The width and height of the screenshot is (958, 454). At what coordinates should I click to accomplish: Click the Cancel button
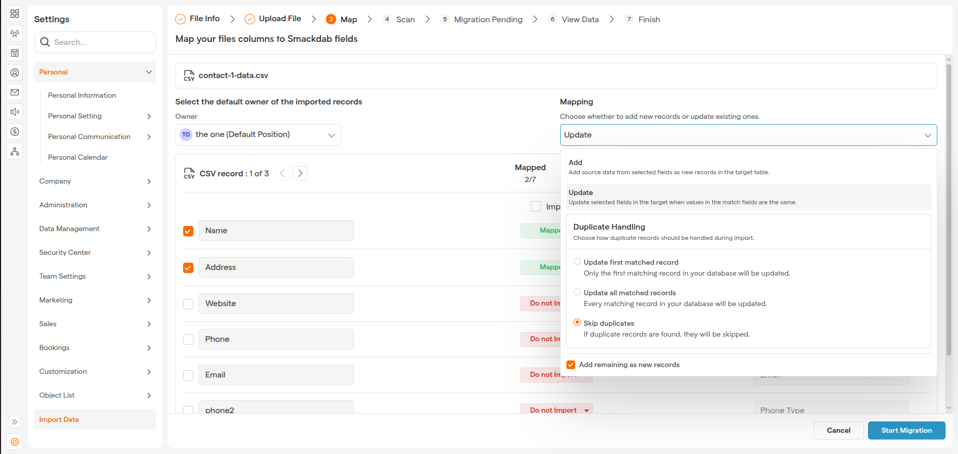point(838,430)
